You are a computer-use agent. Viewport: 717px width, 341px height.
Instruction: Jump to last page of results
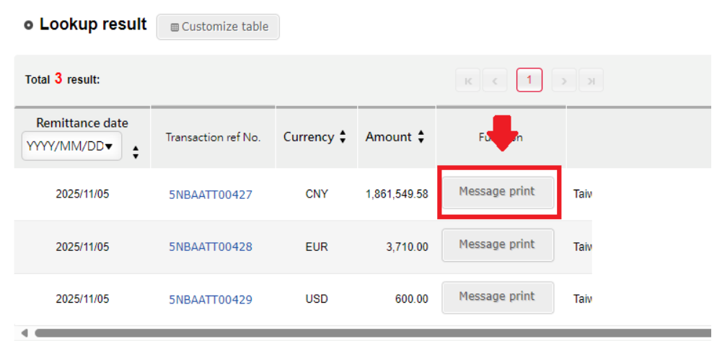click(591, 81)
